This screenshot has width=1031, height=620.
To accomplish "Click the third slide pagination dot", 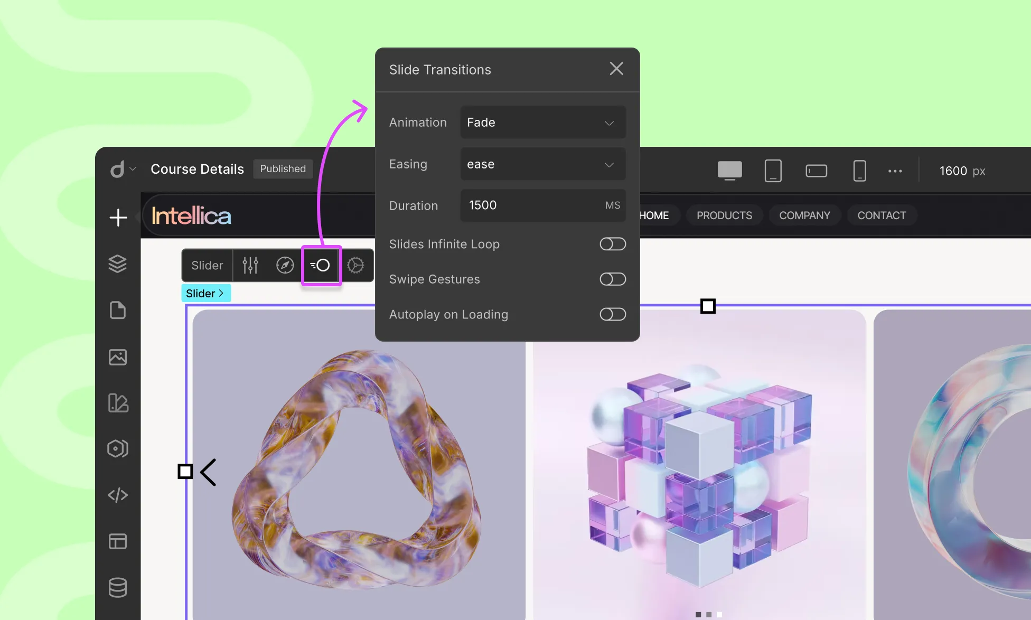I will 719,614.
